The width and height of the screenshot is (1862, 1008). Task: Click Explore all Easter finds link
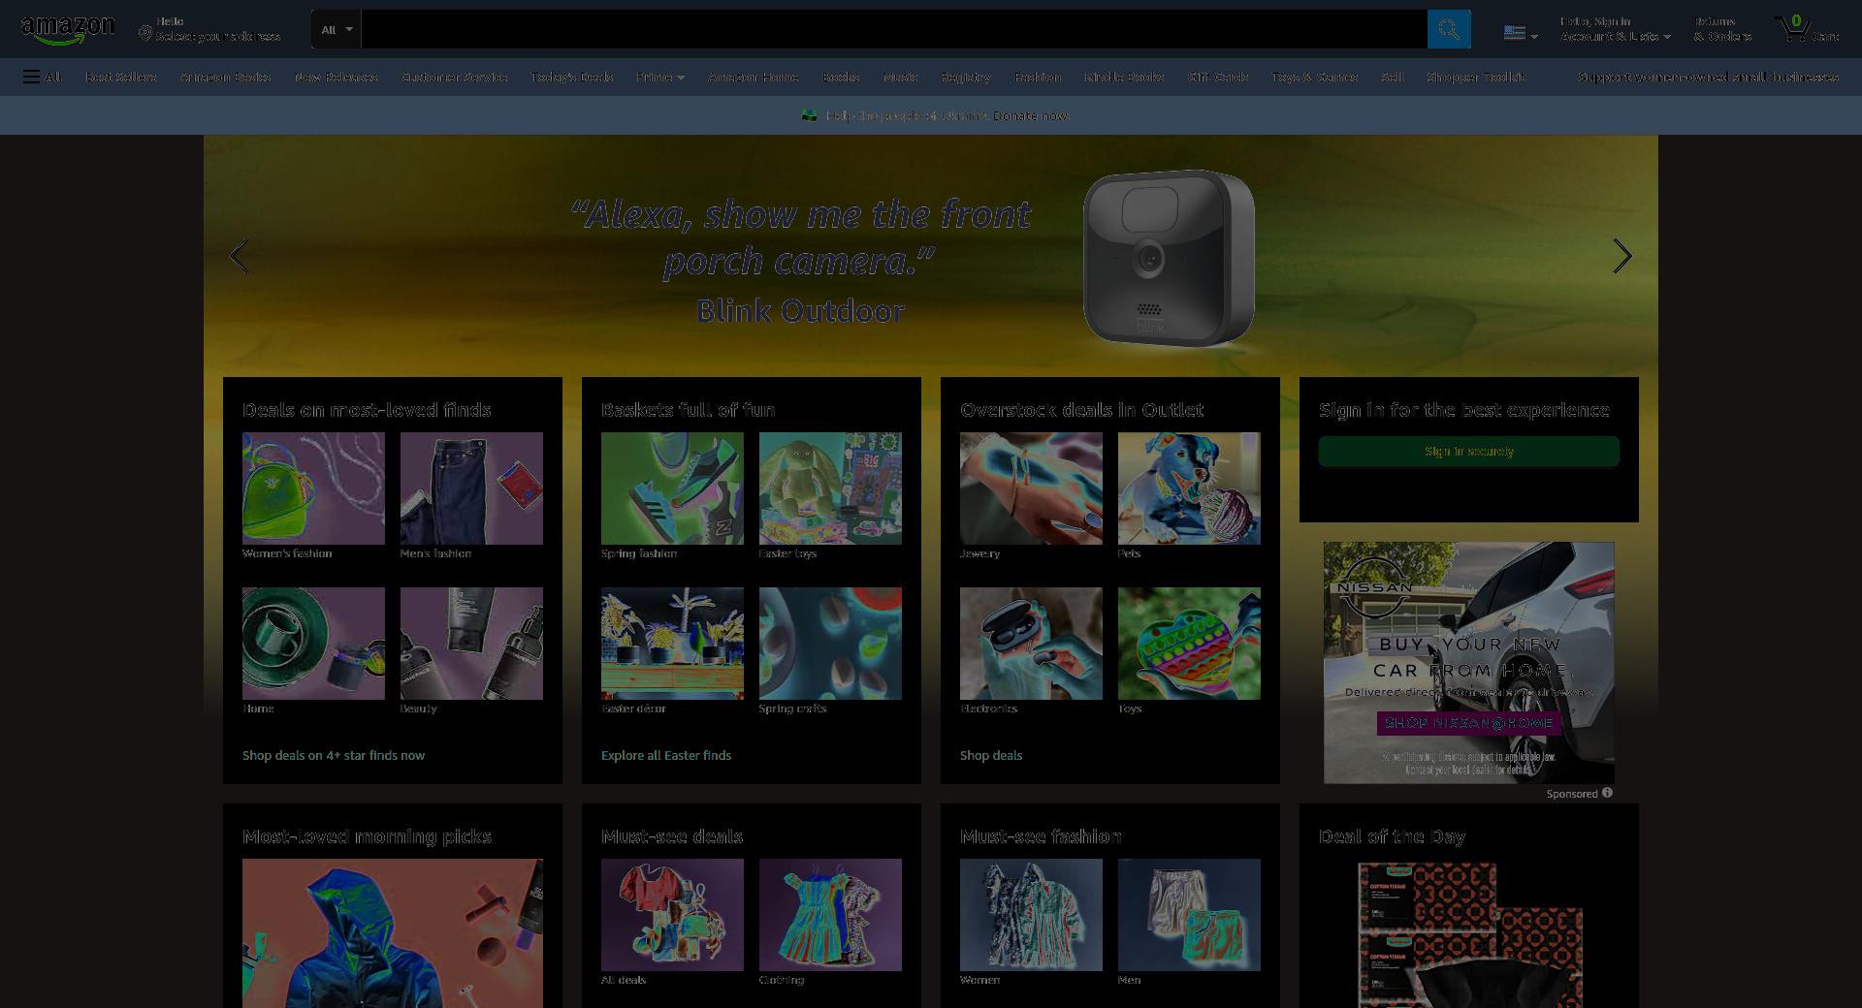666,755
